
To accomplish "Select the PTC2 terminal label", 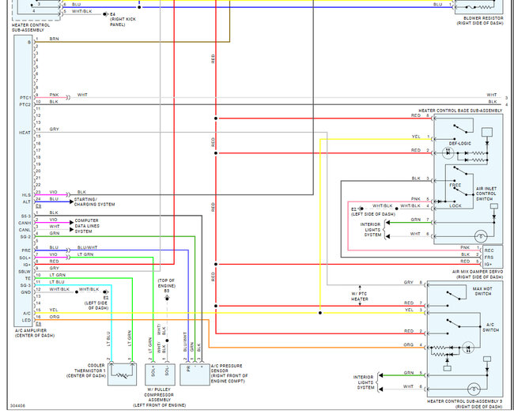I will click(x=25, y=105).
